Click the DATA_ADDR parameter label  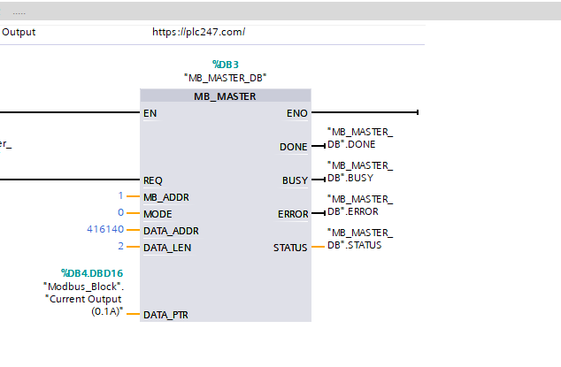(x=171, y=231)
